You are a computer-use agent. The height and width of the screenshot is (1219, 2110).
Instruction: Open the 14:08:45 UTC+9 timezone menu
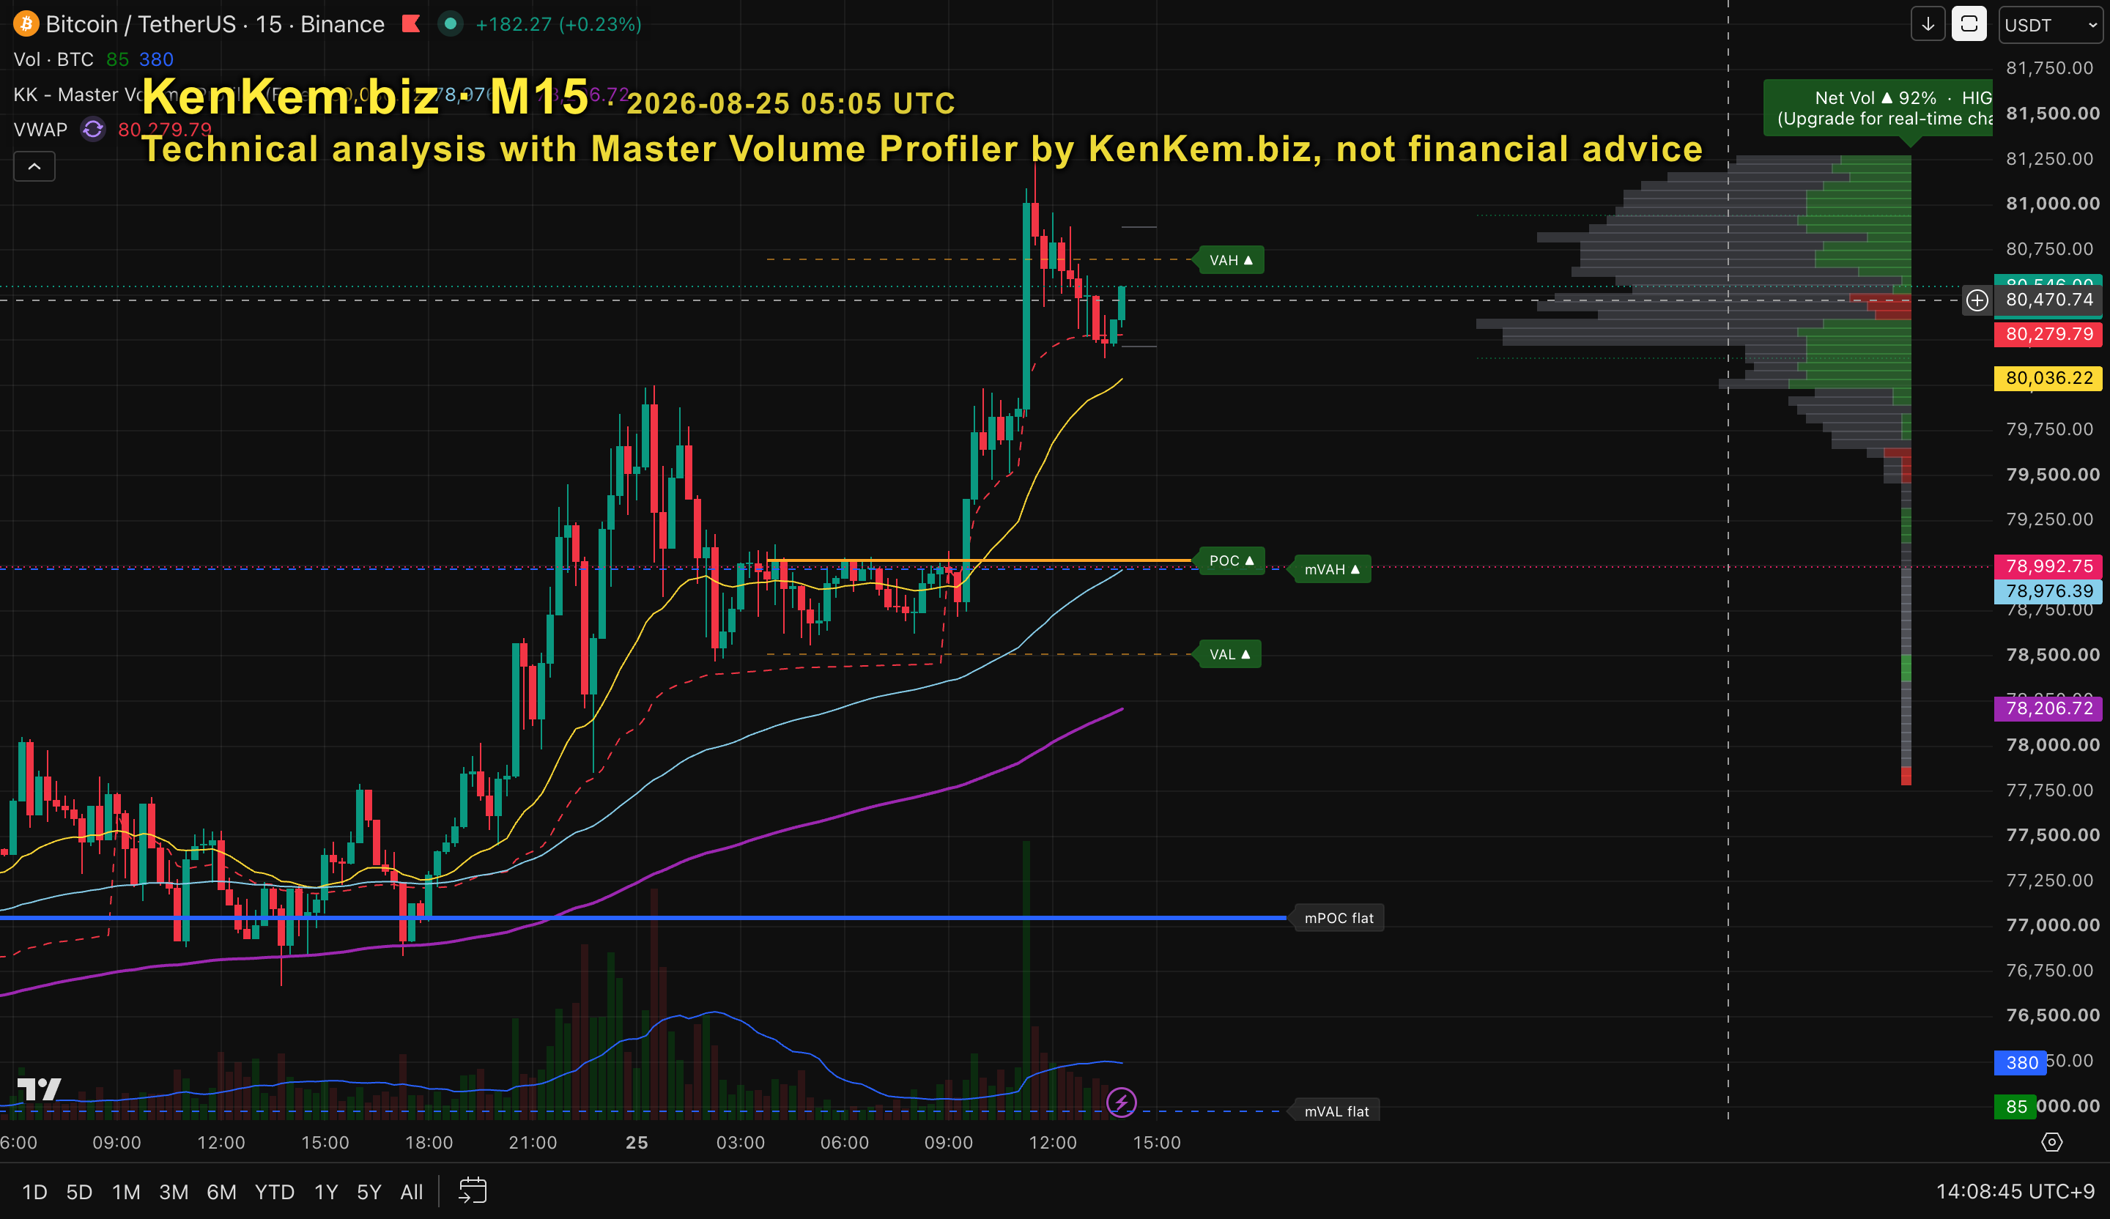click(2015, 1191)
